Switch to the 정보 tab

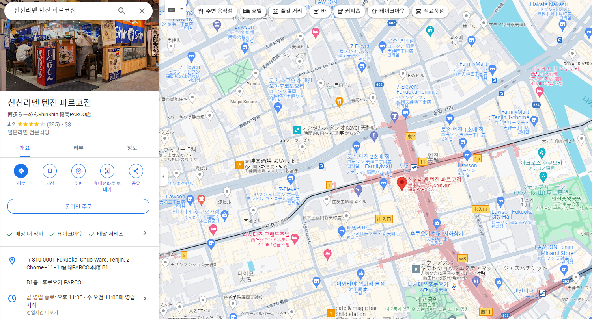click(x=132, y=148)
